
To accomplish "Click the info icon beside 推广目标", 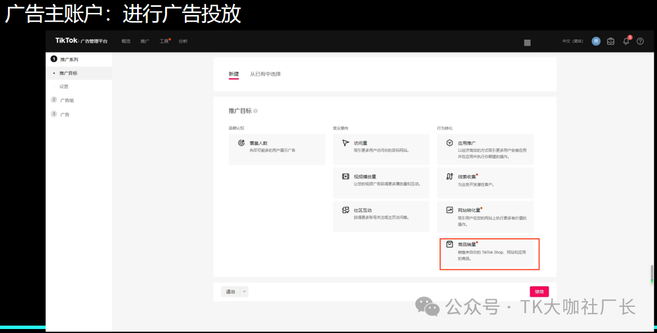I will pyautogui.click(x=255, y=111).
